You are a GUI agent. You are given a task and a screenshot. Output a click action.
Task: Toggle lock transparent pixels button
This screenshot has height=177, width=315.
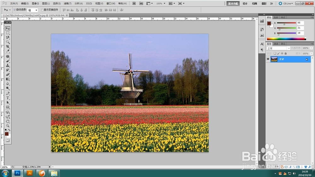(x=275, y=54)
